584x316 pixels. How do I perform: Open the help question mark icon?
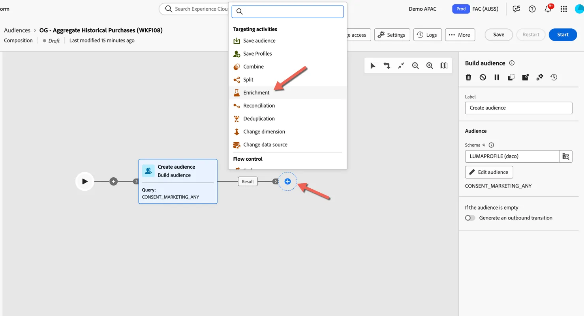coord(532,9)
